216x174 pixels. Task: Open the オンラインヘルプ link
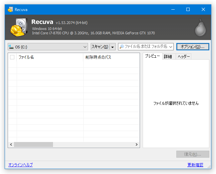pyautogui.click(x=21, y=165)
